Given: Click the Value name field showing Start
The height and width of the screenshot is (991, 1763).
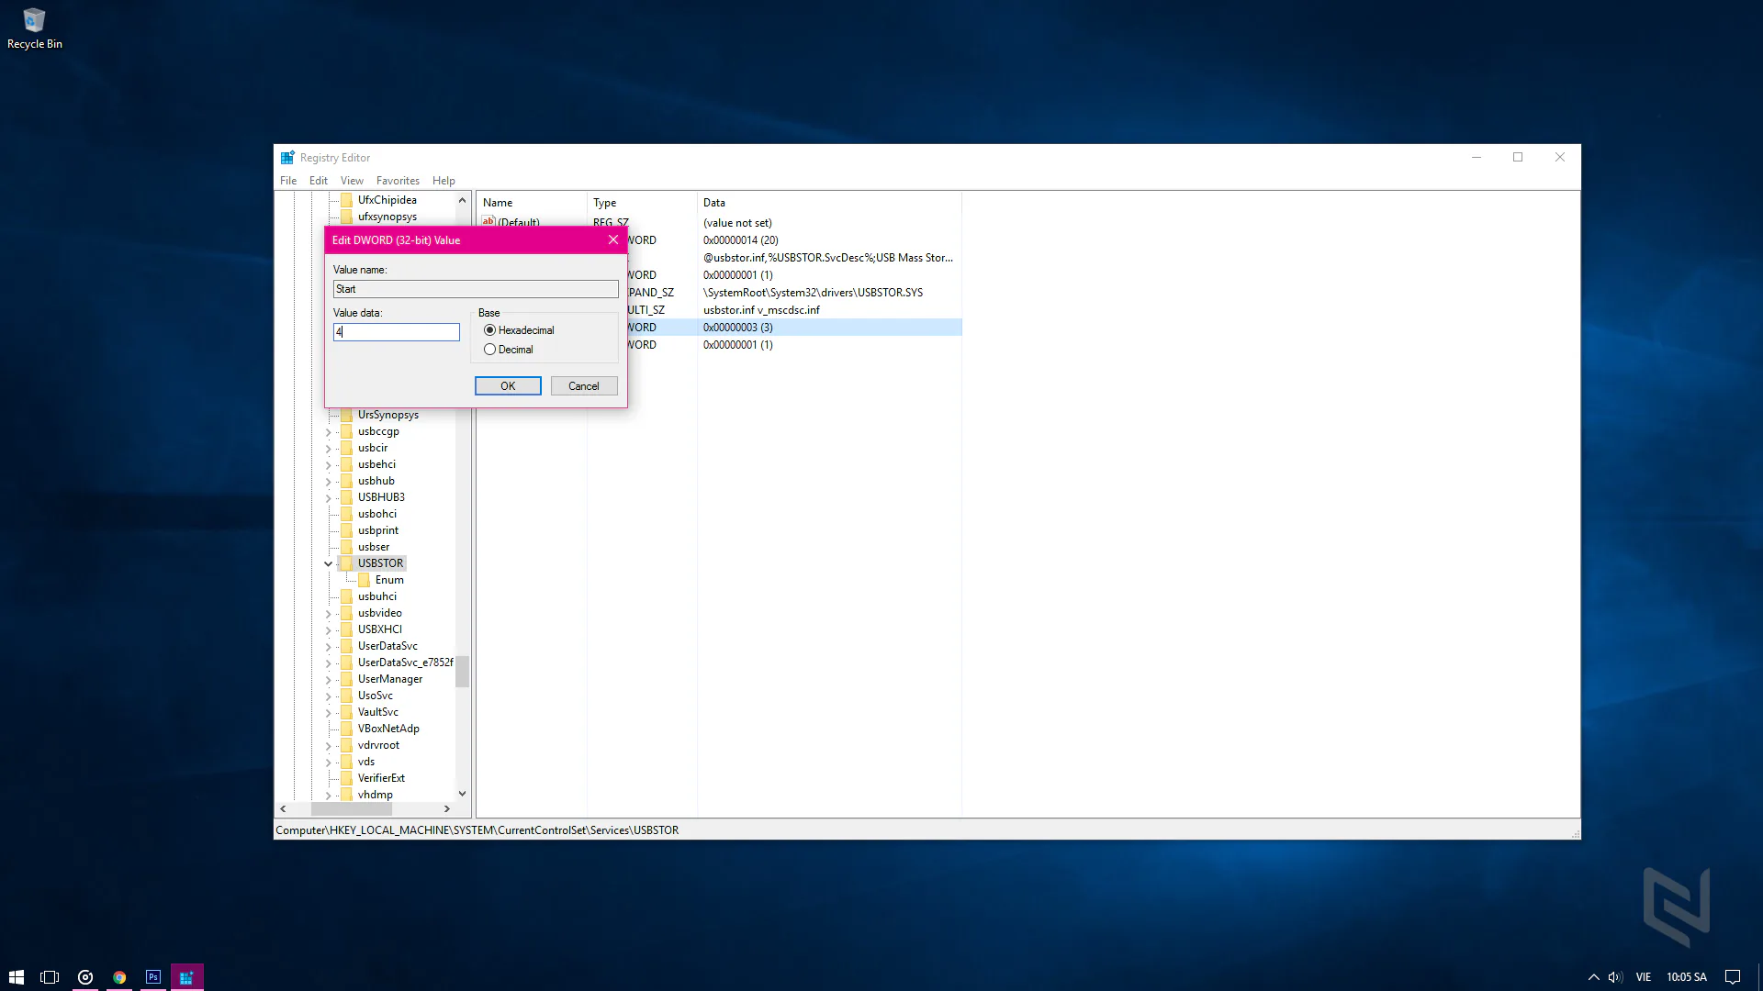Looking at the screenshot, I should 476,289.
